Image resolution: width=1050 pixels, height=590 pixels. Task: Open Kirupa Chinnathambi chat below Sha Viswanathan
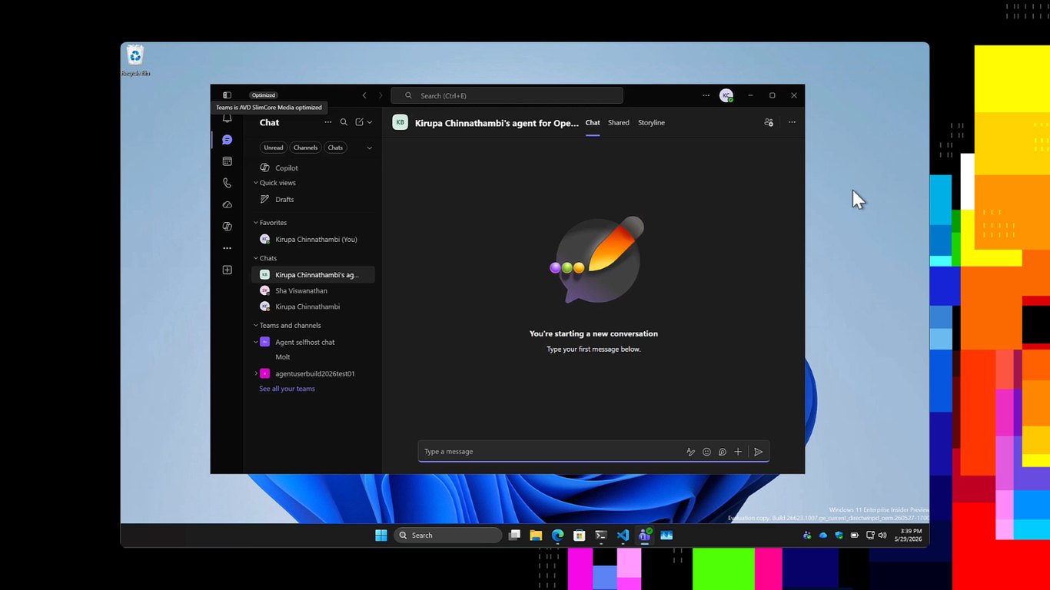coord(314,307)
